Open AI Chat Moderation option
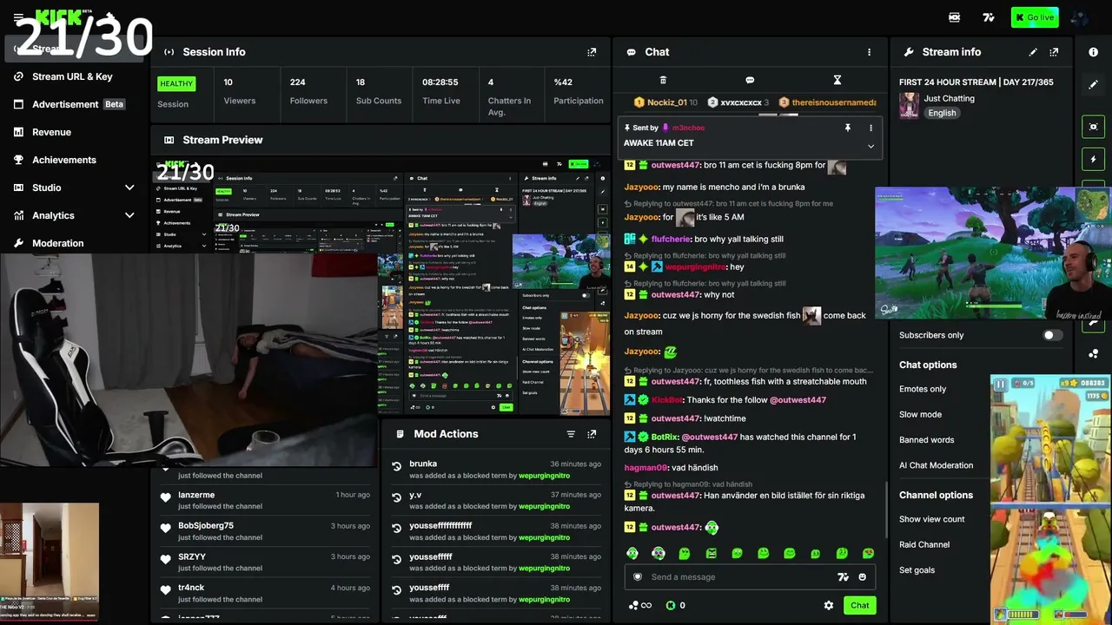This screenshot has width=1112, height=625. point(937,465)
